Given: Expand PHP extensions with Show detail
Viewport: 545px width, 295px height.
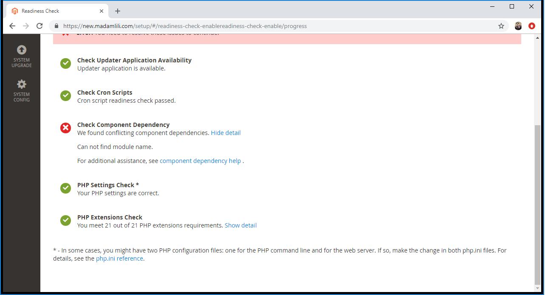Looking at the screenshot, I should click(x=240, y=225).
